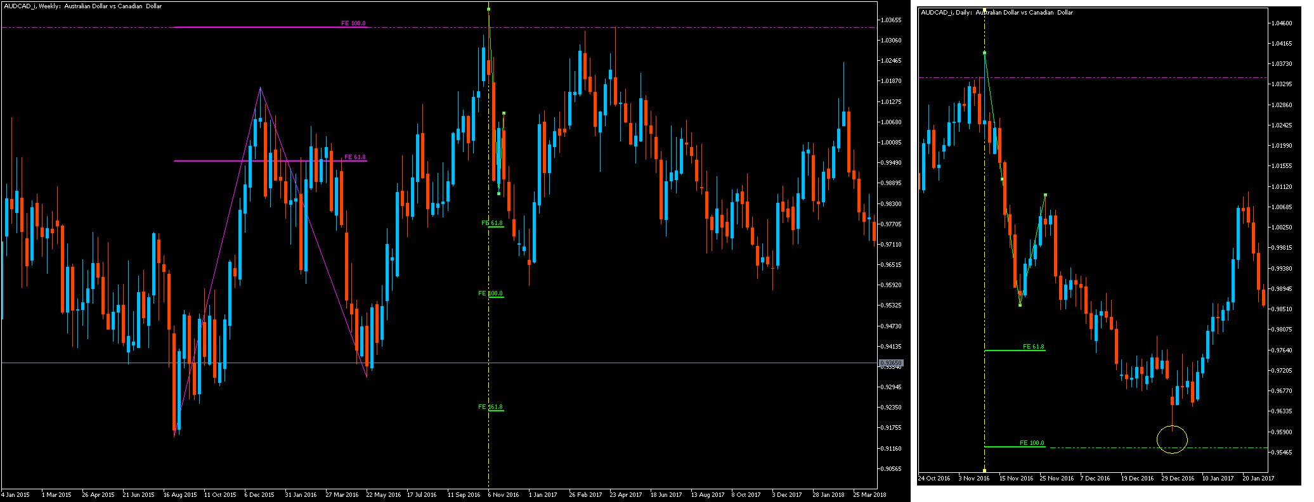Select FE 61.8 label on daily chart

coord(1034,347)
